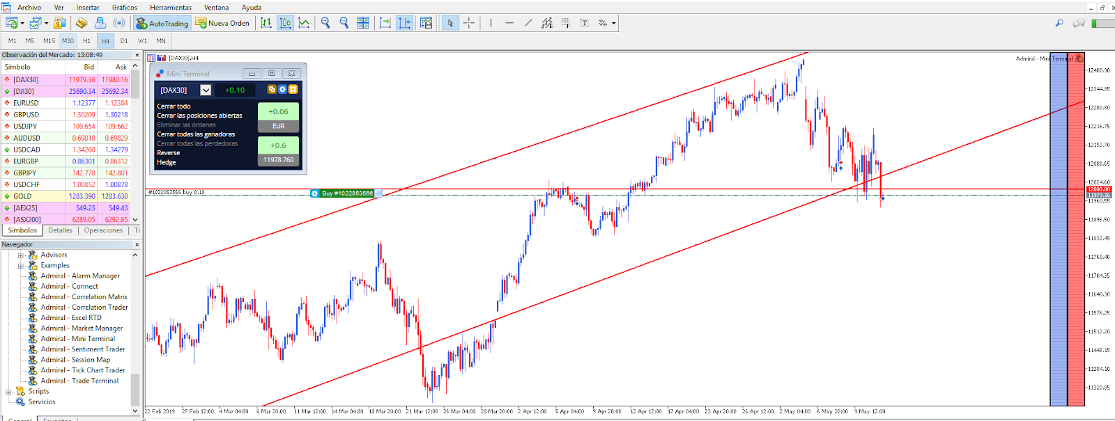This screenshot has height=421, width=1115.
Task: Open the Profiles dropdown arrow
Action: tap(46, 23)
